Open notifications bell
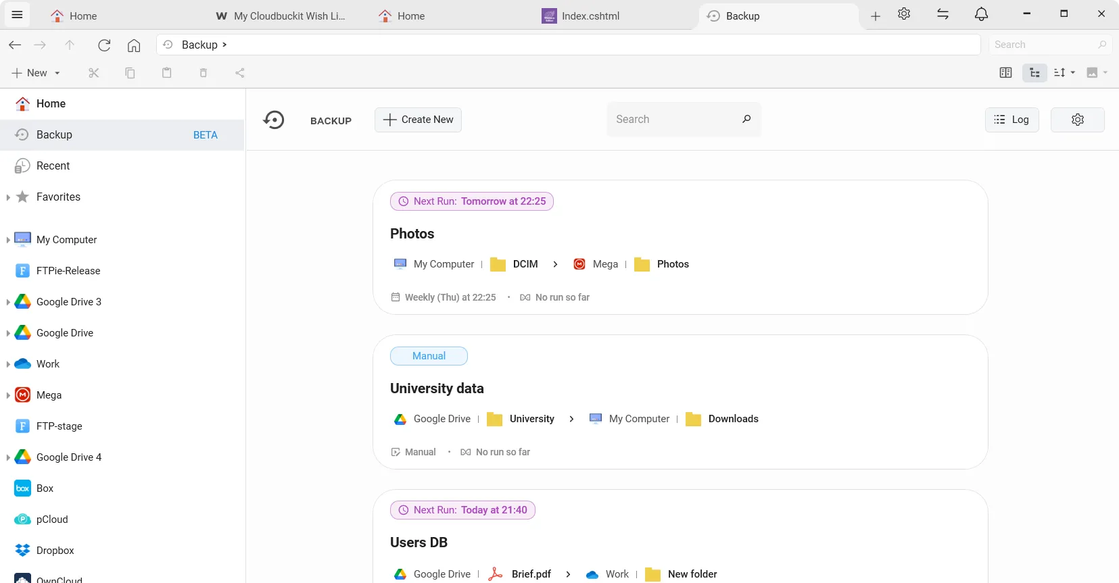Viewport: 1119px width, 583px height. [981, 14]
